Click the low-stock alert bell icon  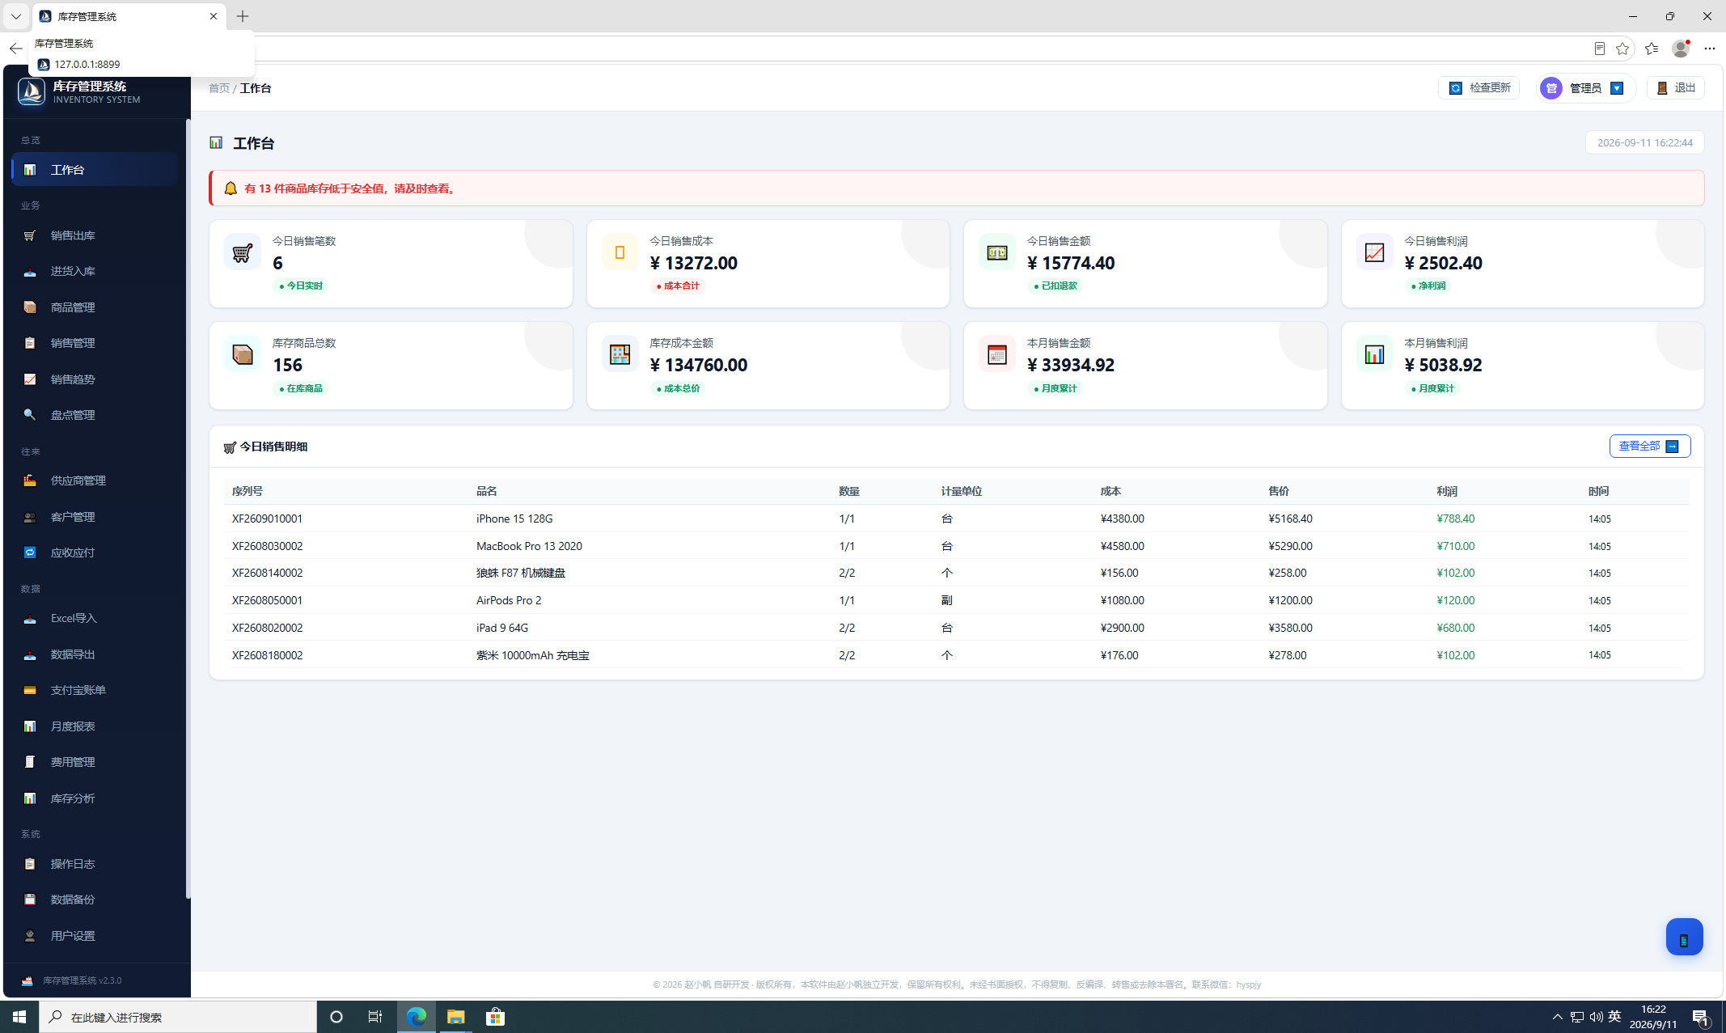(231, 188)
